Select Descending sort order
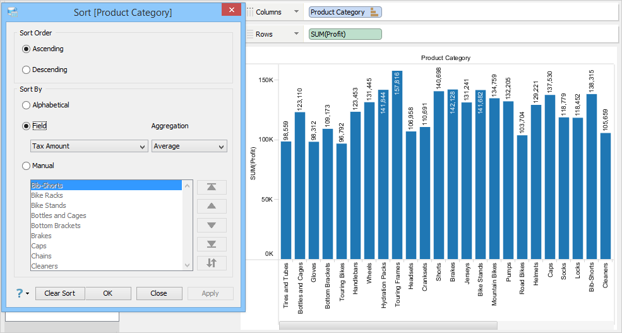Viewport: 622px width, 333px height. (x=26, y=70)
